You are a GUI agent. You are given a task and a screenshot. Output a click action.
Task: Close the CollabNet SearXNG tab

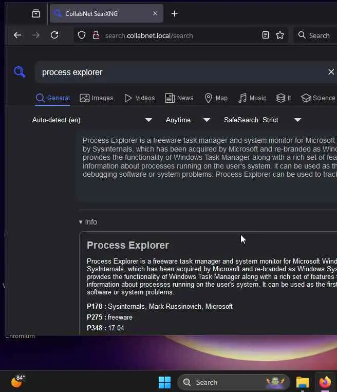click(155, 13)
